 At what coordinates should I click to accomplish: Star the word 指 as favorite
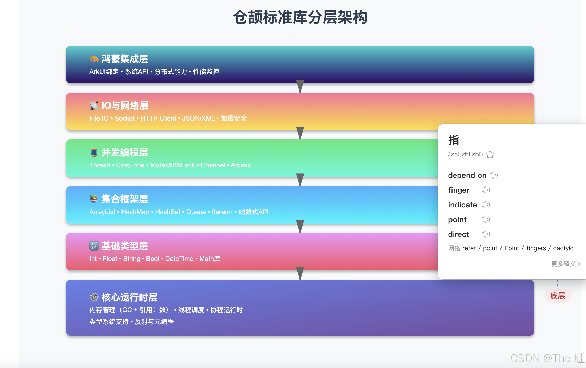[490, 154]
